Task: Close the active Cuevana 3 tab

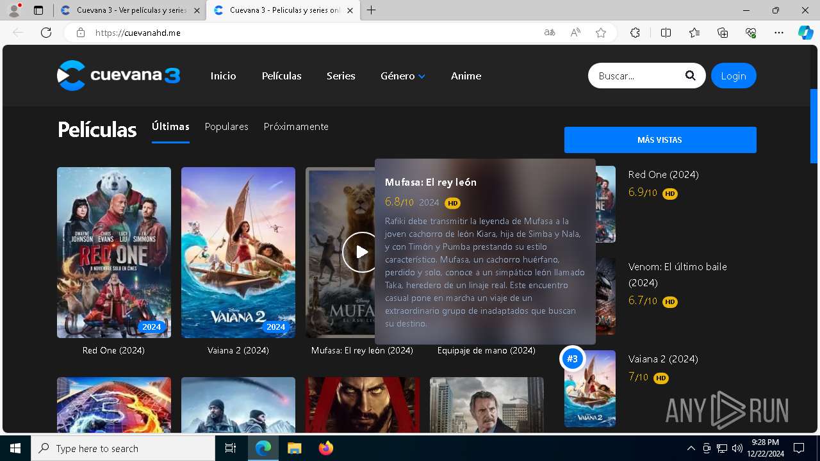Action: point(349,10)
